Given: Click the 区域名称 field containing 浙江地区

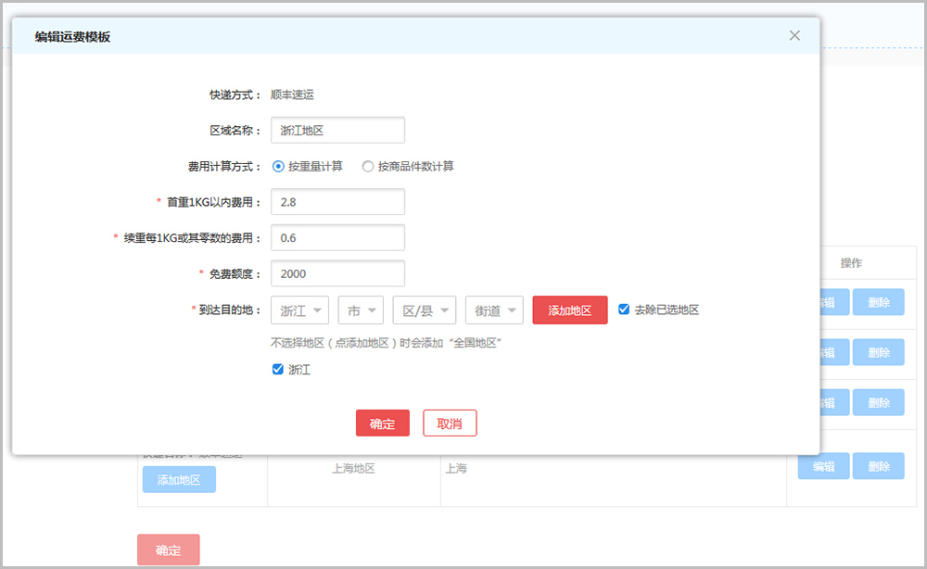Looking at the screenshot, I should pyautogui.click(x=337, y=131).
